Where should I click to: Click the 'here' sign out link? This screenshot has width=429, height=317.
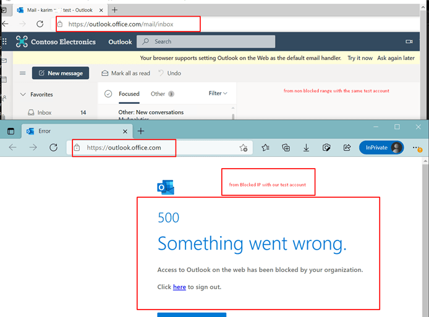click(x=179, y=287)
